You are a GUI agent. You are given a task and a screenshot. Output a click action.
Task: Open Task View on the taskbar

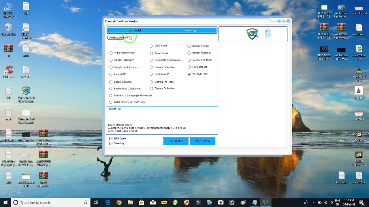[96, 202]
